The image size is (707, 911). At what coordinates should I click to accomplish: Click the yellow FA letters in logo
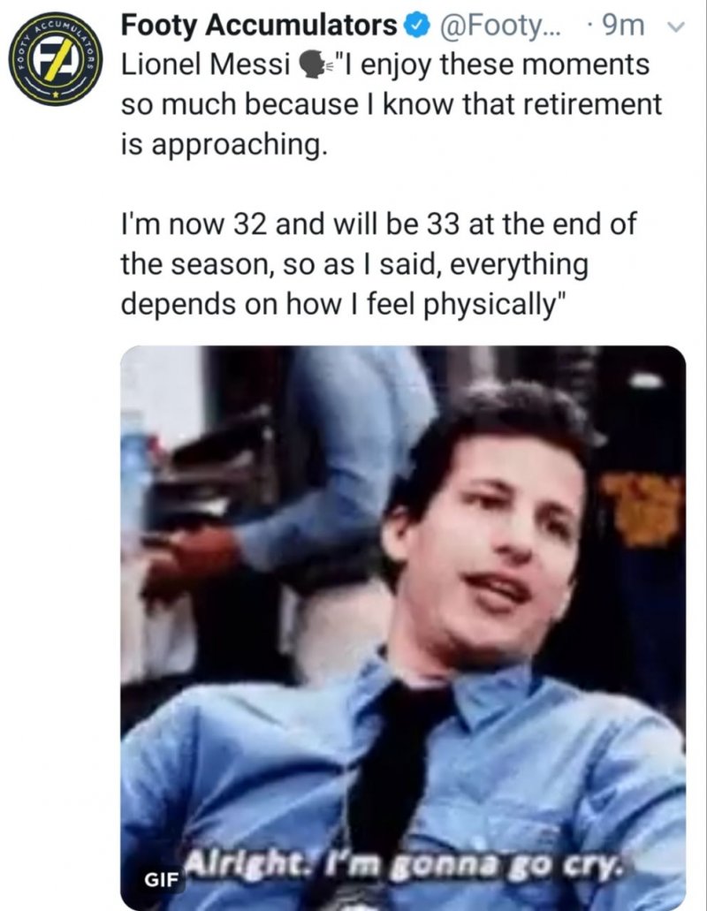point(56,58)
